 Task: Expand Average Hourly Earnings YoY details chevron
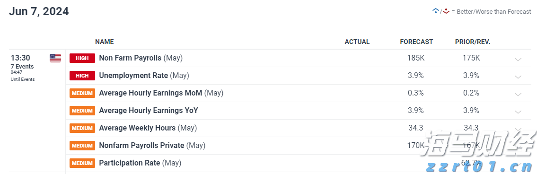coord(518,112)
